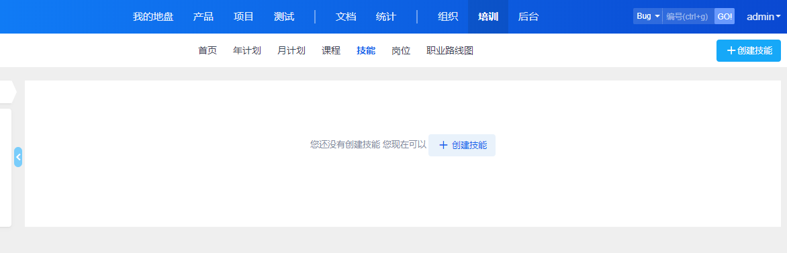The image size is (787, 253).
Task: Click the top-right 创建技能 button
Action: [x=748, y=51]
